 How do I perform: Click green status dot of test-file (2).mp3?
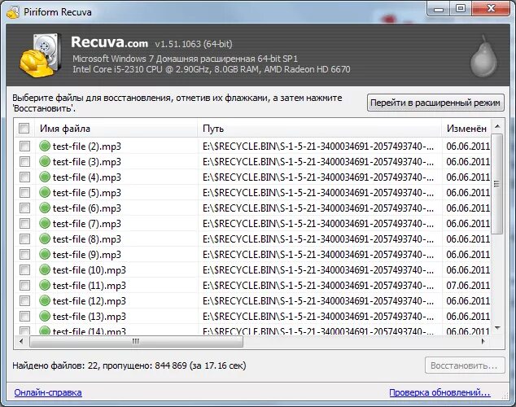pyautogui.click(x=45, y=146)
